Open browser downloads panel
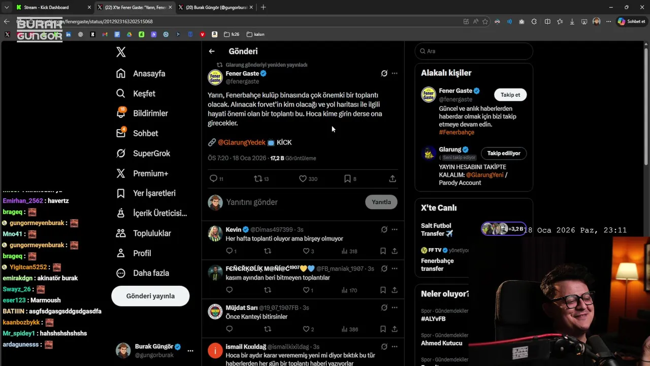The image size is (650, 366). click(x=572, y=21)
